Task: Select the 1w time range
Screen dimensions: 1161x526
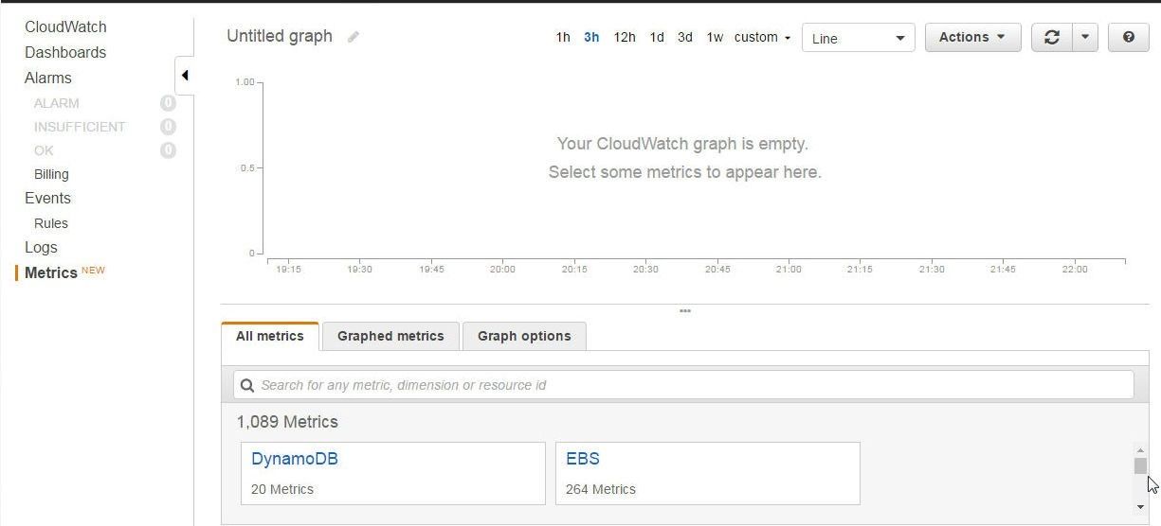Action: pyautogui.click(x=715, y=37)
